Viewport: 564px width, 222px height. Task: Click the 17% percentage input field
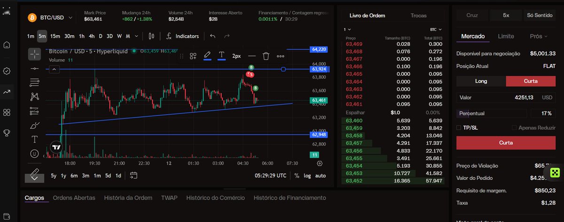tap(543, 113)
